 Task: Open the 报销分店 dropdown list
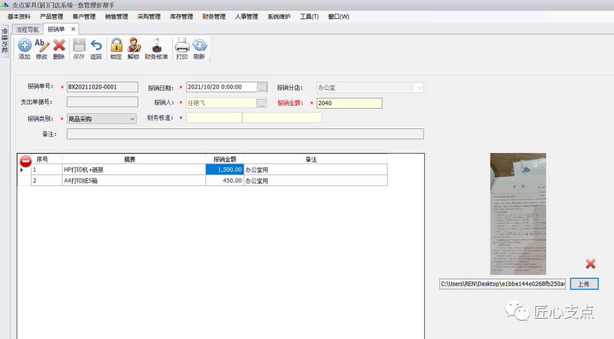[419, 88]
